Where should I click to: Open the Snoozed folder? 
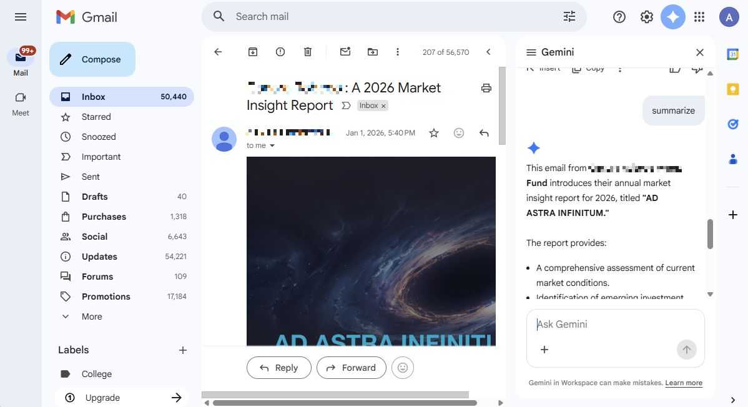click(x=122, y=137)
